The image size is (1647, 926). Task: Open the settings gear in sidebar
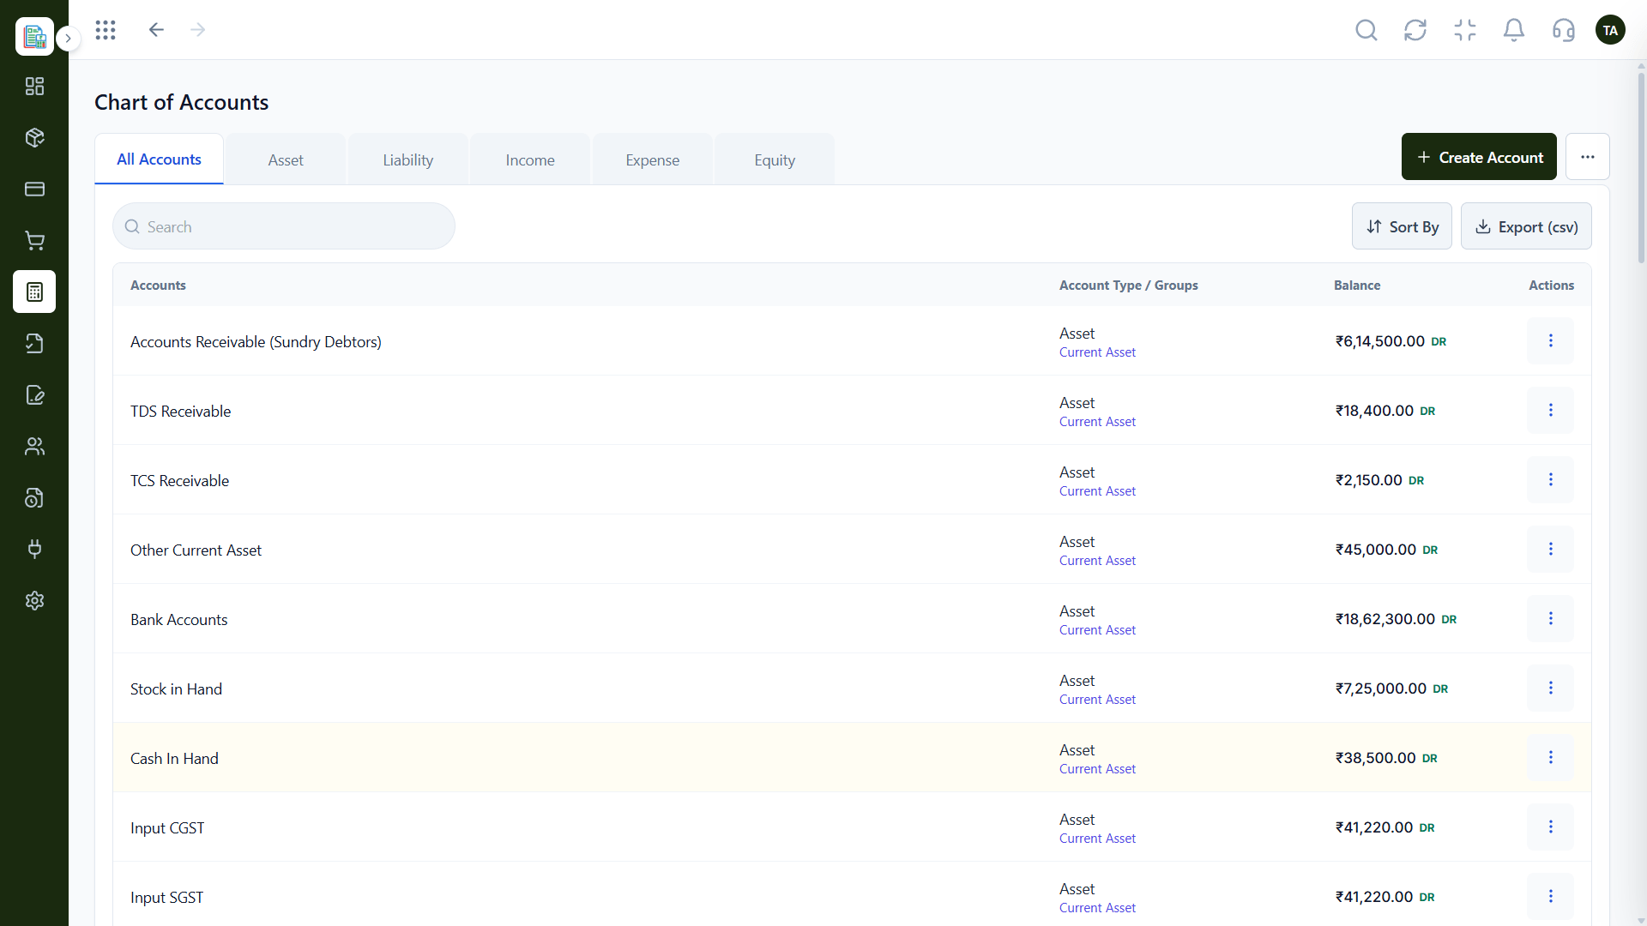pos(34,600)
